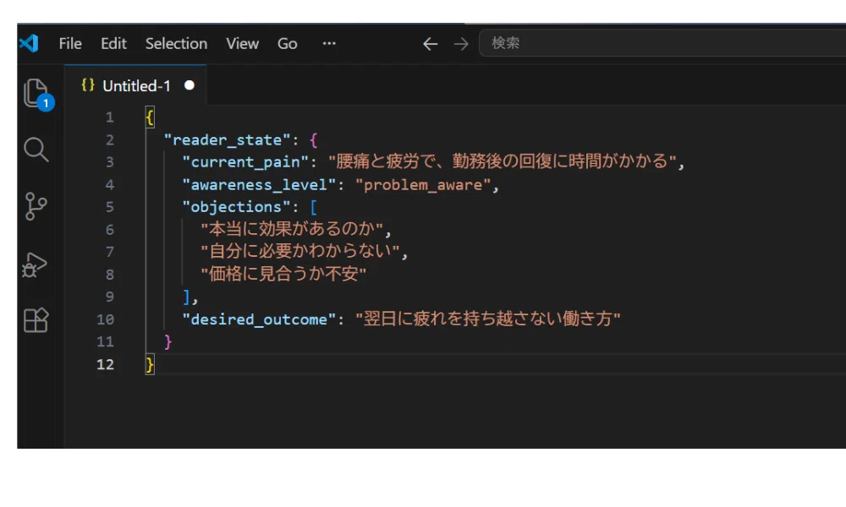Image resolution: width=846 pixels, height=507 pixels.
Task: Open the Edit menu
Action: click(x=113, y=44)
